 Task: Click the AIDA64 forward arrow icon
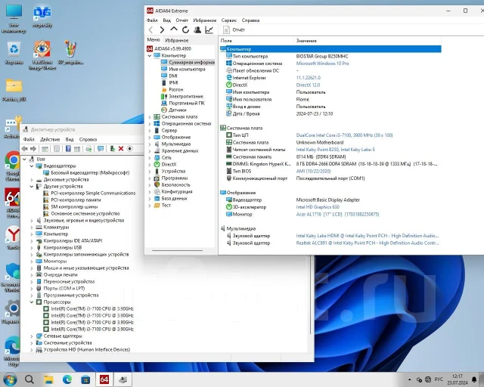pyautogui.click(x=162, y=29)
